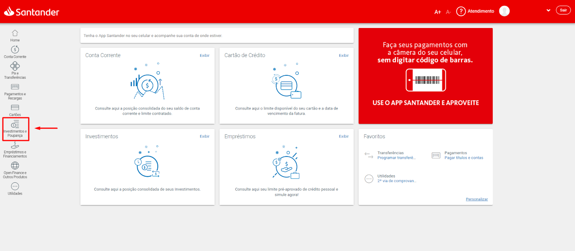The image size is (575, 251).
Task: Click the Investimentos card title
Action: tap(102, 136)
